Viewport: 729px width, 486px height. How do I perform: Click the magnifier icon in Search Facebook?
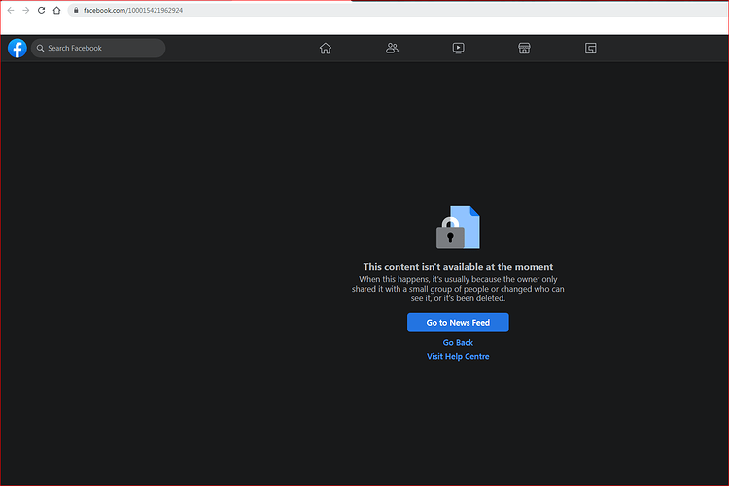(41, 48)
